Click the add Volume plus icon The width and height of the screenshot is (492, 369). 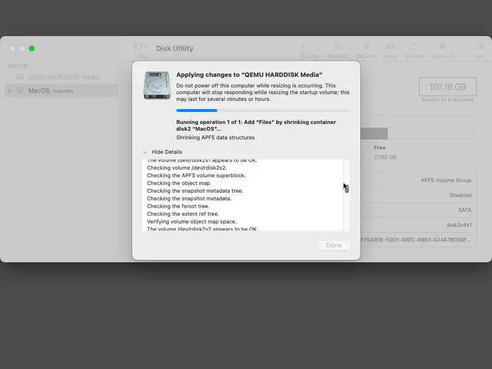pyautogui.click(x=303, y=46)
